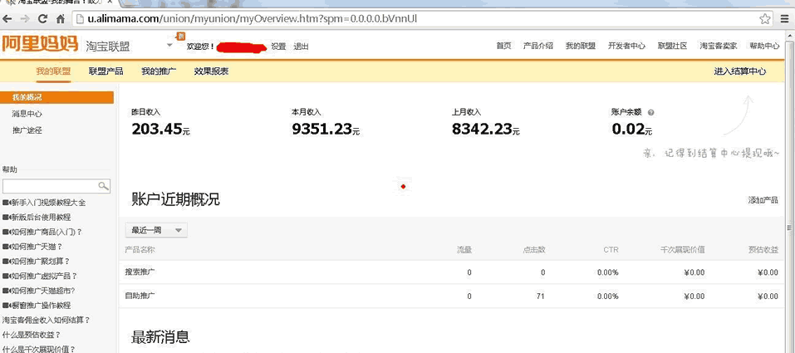Click 自助推广 product row name

pyautogui.click(x=140, y=296)
